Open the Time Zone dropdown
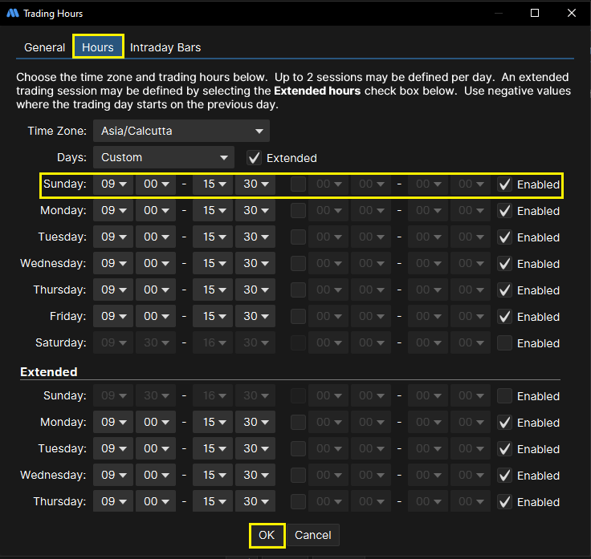 181,131
